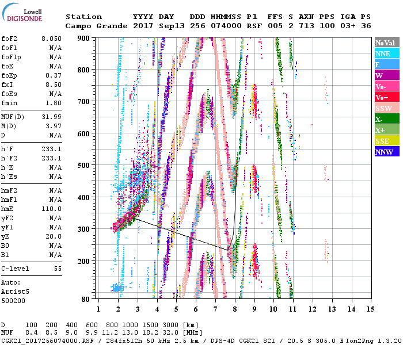Click the Artist5 auto-scaler label
The width and height of the screenshot is (403, 345).
[15, 292]
